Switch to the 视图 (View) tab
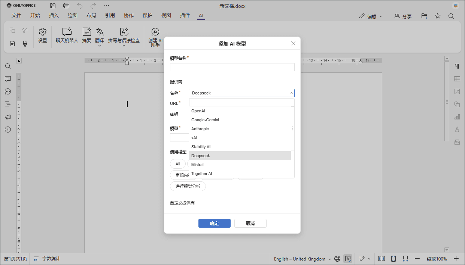 point(166,16)
